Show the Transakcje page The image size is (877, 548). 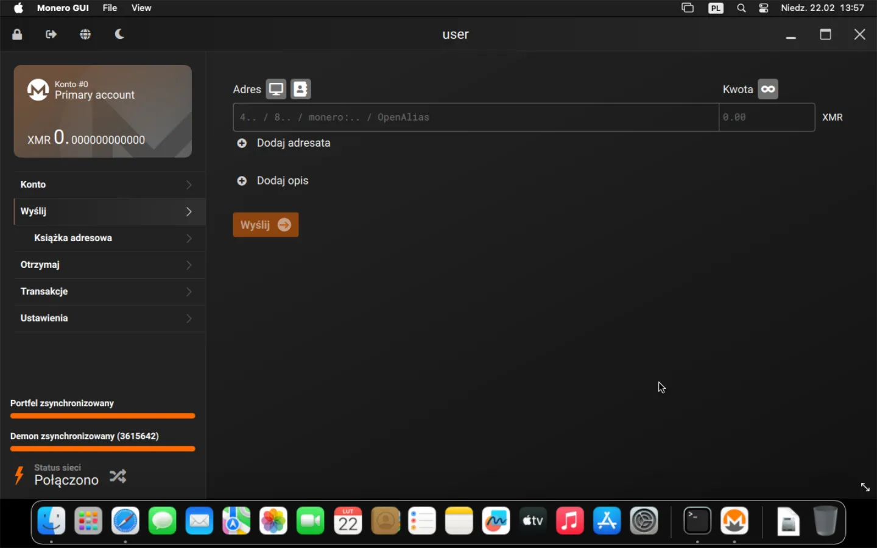110,292
